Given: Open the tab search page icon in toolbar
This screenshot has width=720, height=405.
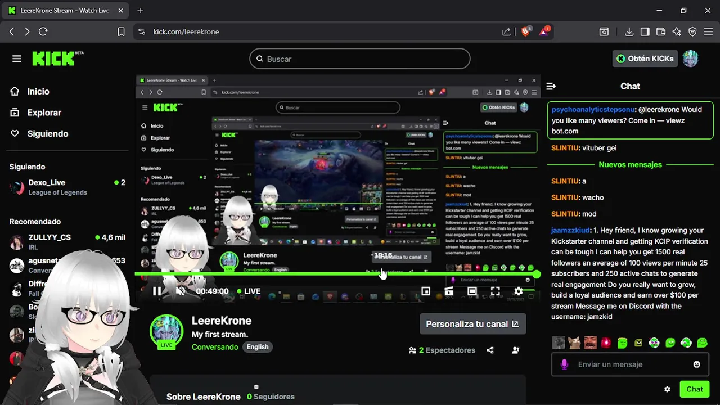Looking at the screenshot, I should [604, 32].
